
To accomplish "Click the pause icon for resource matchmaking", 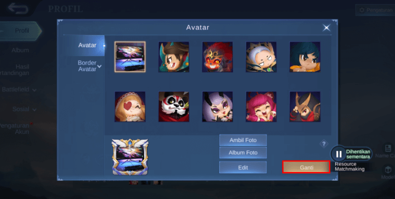I will pyautogui.click(x=339, y=154).
